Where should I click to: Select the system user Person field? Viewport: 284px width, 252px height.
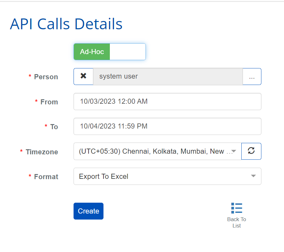pos(168,77)
